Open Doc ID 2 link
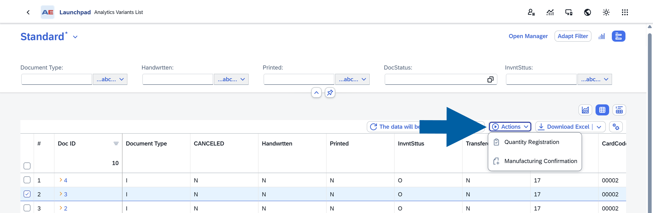 pyautogui.click(x=66, y=208)
